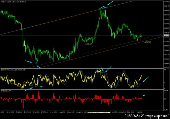Click the 1142.80 price scale label
This screenshot has width=170, height=119.
coord(166,24)
